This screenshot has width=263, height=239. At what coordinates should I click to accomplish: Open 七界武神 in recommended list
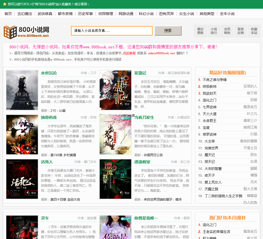[x=210, y=107]
